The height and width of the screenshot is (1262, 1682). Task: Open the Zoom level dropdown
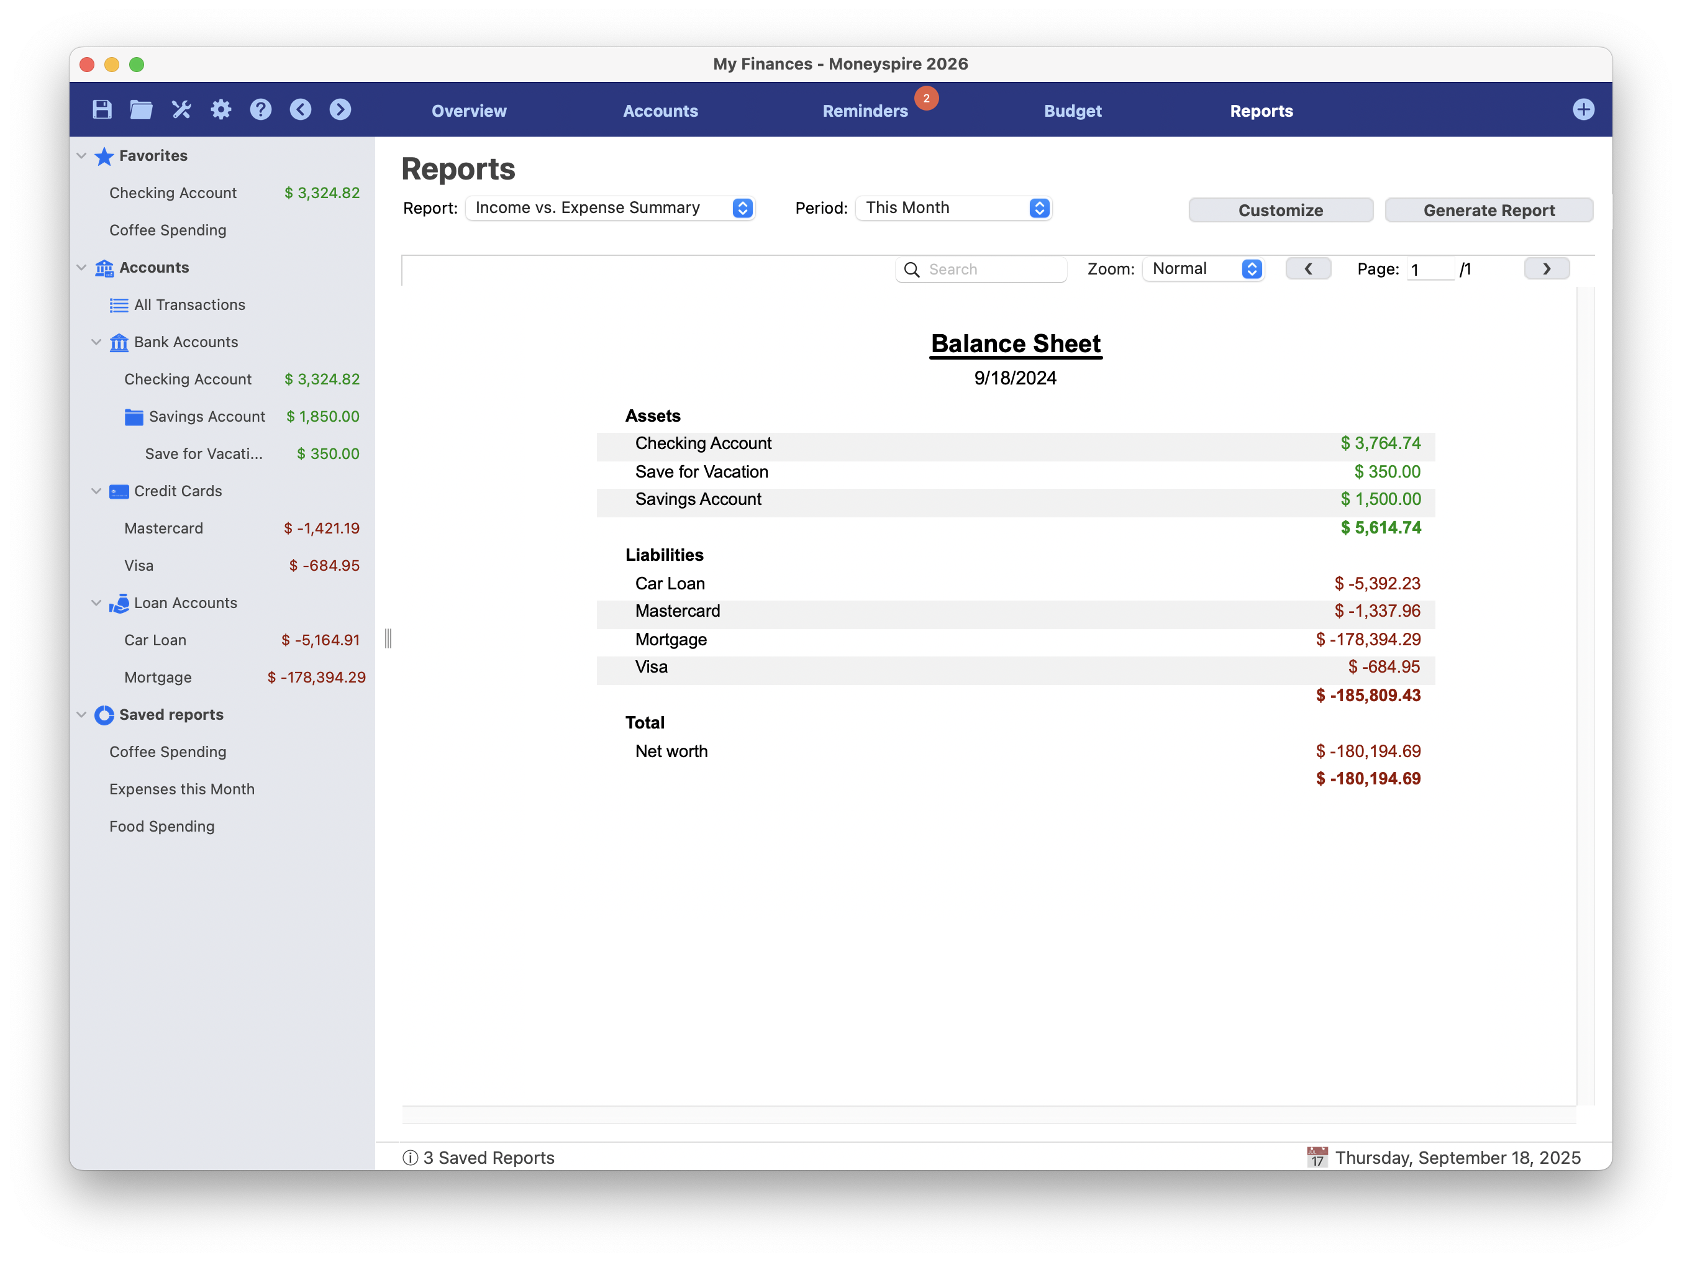(1203, 269)
